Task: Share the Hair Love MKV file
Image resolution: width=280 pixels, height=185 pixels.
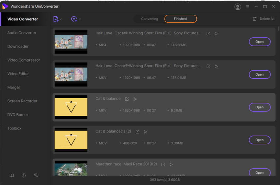Action: click(217, 66)
